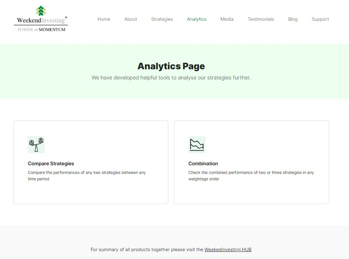Image resolution: width=349 pixels, height=259 pixels.
Task: Go to the About page
Action: 131,19
